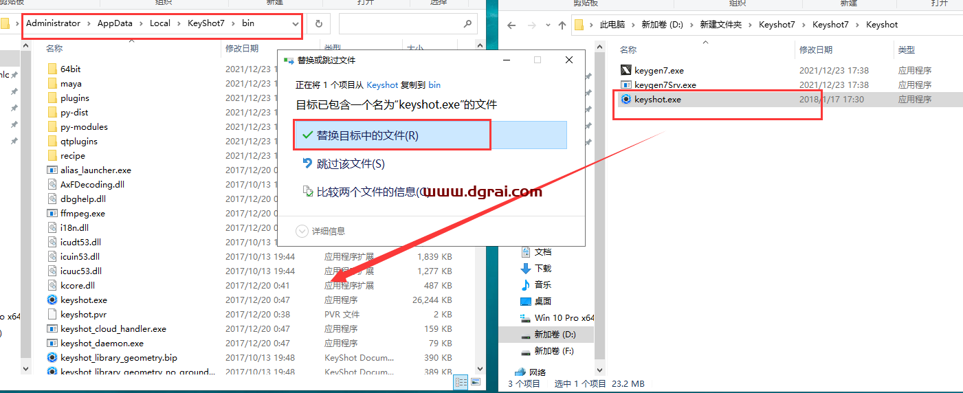Choose Replace the file in destination option
Screen dimensions: 963x393
tap(430, 135)
